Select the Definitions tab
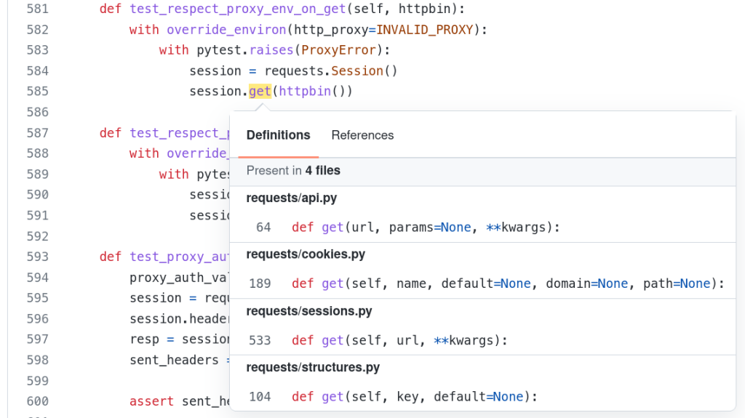The width and height of the screenshot is (745, 418). pyautogui.click(x=278, y=135)
